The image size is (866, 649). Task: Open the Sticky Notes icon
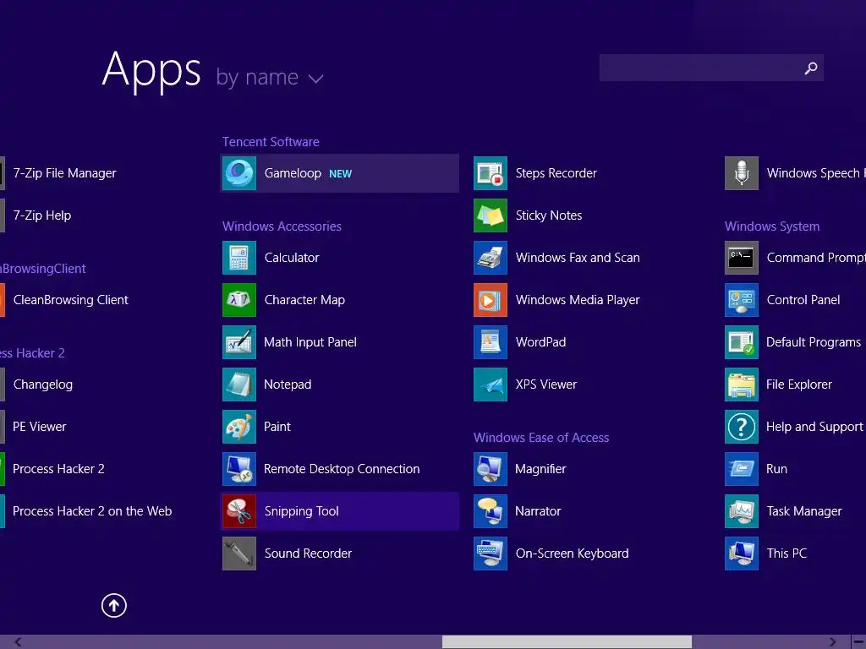coord(491,215)
